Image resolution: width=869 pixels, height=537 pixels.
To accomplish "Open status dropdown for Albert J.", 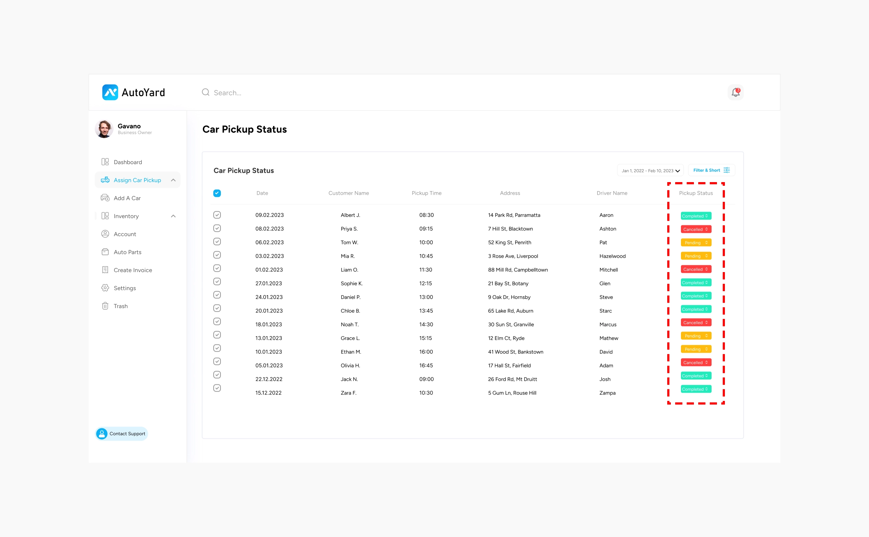I will pos(696,216).
